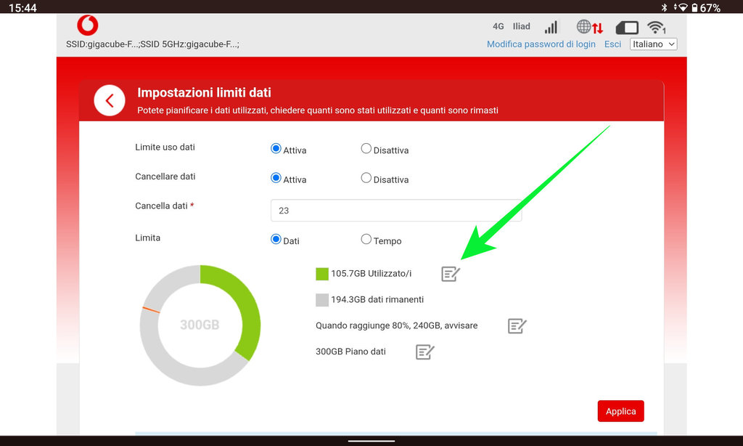
Task: Edit the 105.7GB used data value
Action: click(451, 274)
